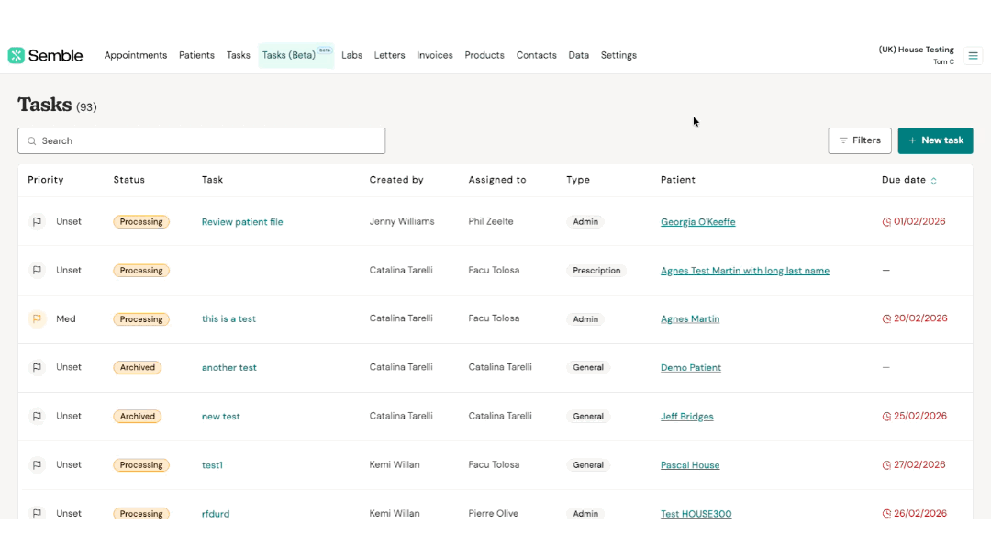Open patient link Georgia O'Keeffe
The image size is (991, 558).
click(x=698, y=221)
